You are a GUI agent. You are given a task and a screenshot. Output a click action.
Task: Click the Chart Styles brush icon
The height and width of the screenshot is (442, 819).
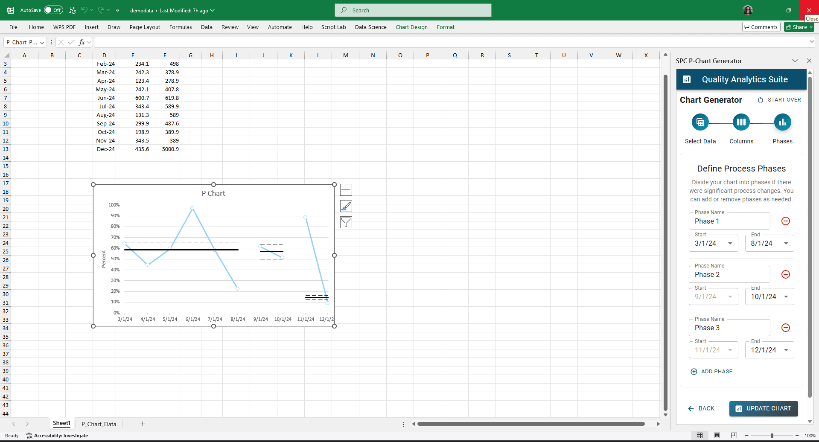click(346, 206)
